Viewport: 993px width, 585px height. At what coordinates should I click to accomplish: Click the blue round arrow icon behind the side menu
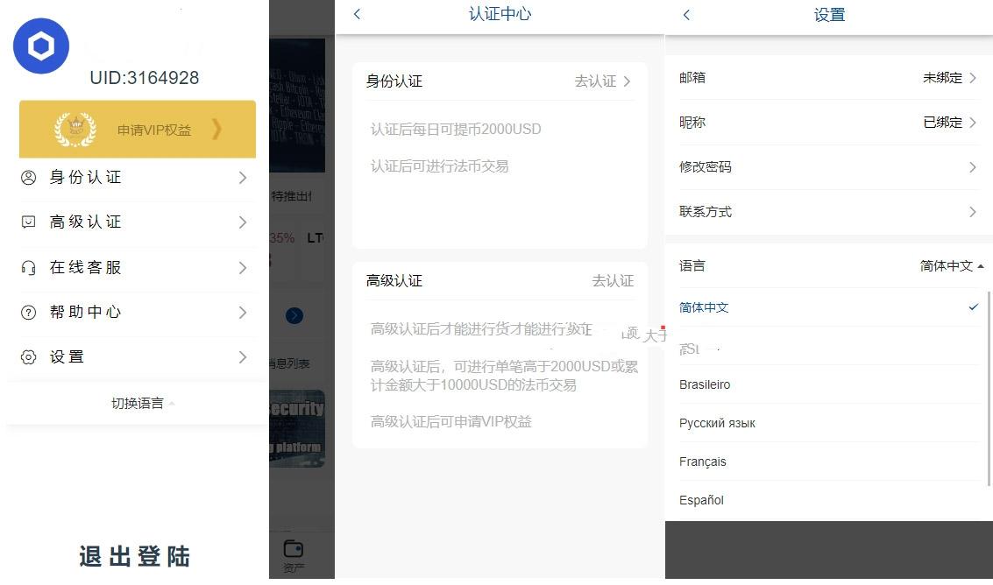[x=294, y=315]
